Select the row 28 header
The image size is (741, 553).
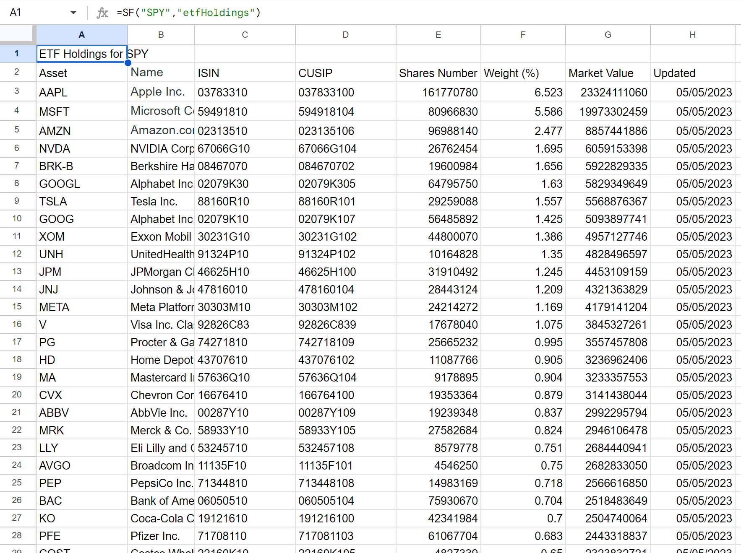coord(18,536)
